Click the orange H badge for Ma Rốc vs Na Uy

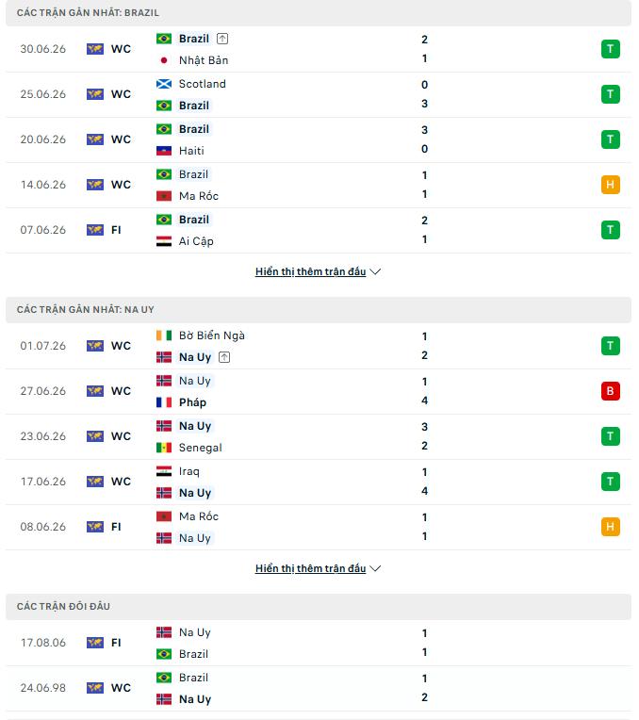coord(610,527)
